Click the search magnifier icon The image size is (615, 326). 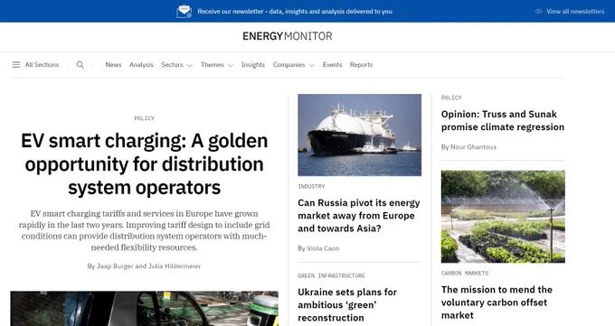coord(80,65)
